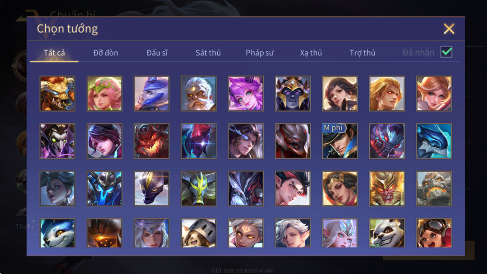The width and height of the screenshot is (487, 274).
Task: Choose the white-bearded old man hero
Action: (x=199, y=93)
